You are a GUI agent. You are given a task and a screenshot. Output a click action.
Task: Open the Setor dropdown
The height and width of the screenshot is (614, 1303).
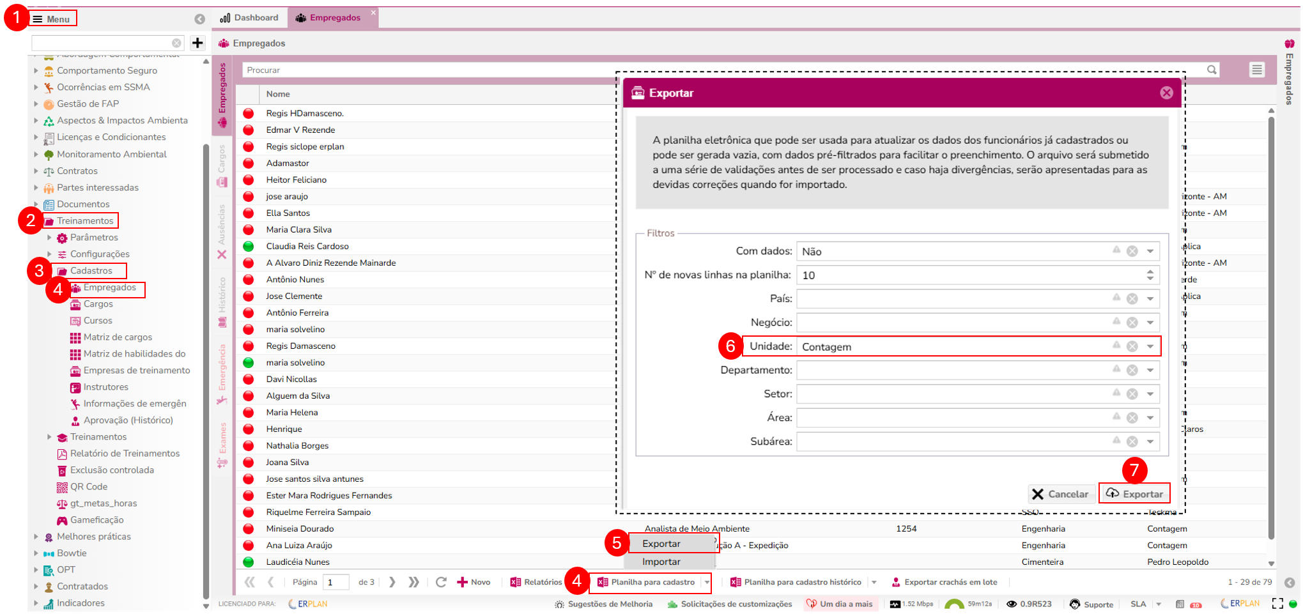(1150, 394)
